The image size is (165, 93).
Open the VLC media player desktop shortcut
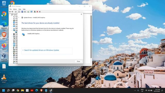tap(4, 79)
